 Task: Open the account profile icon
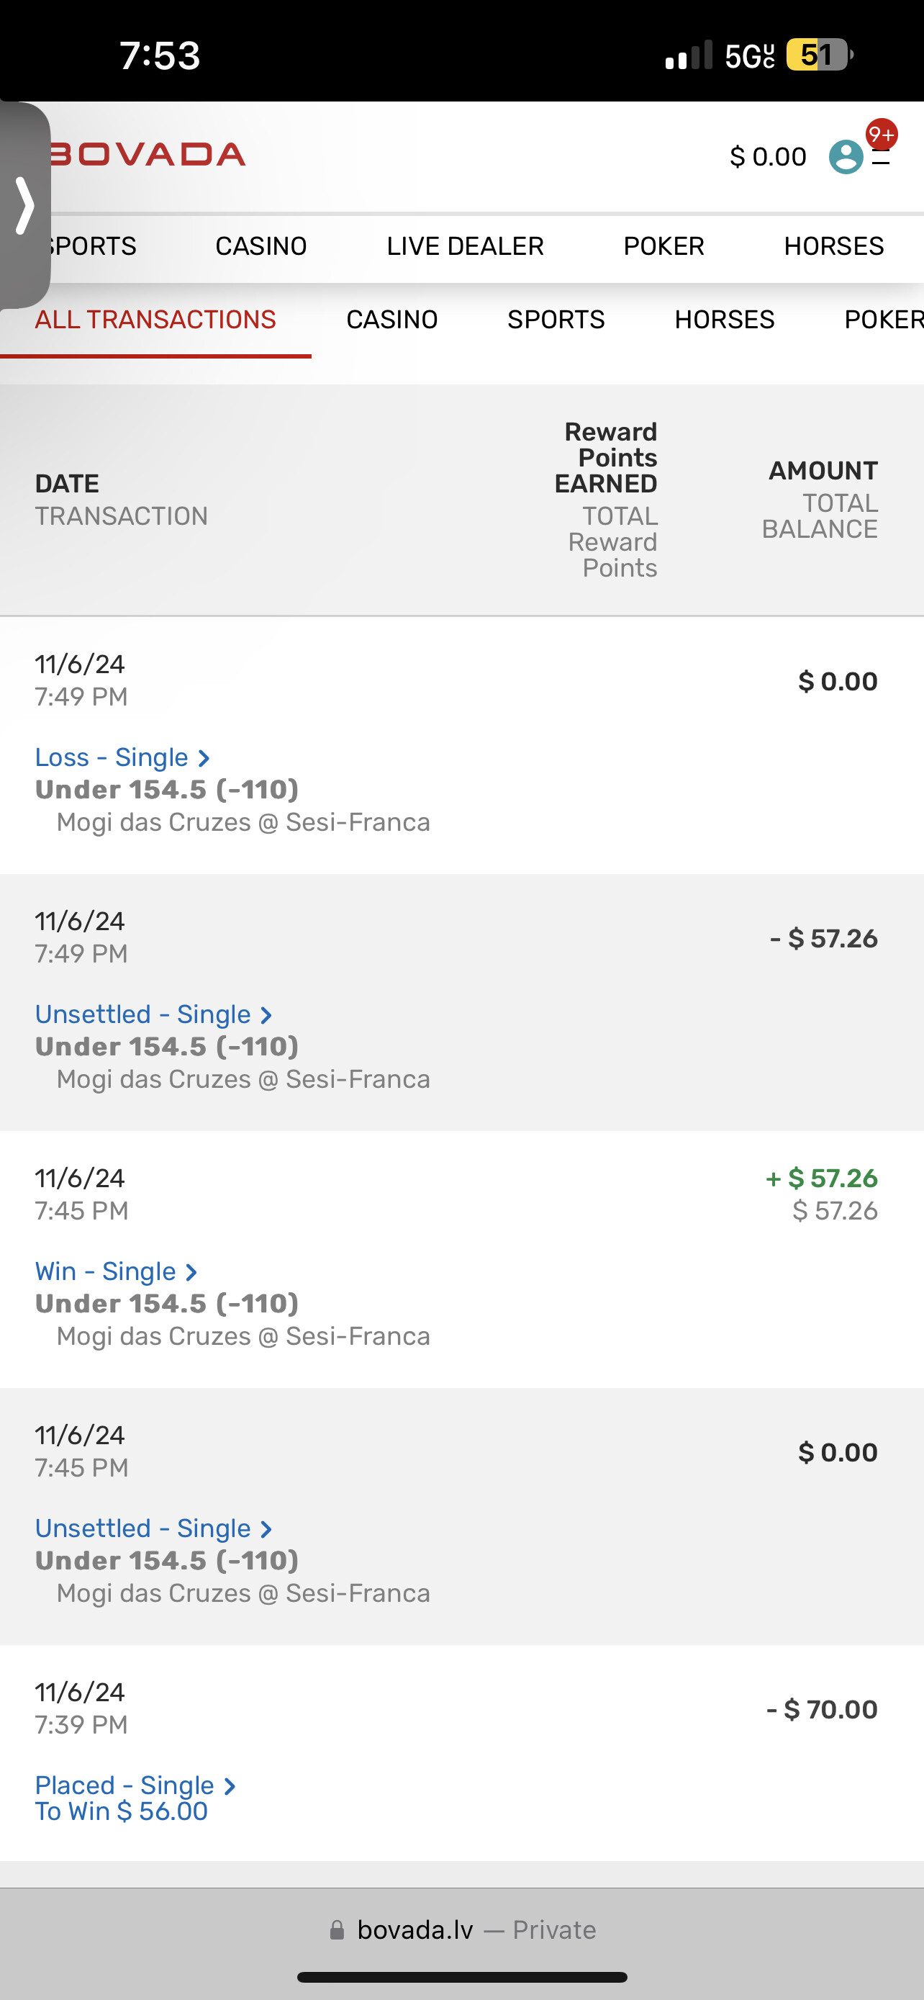[845, 157]
